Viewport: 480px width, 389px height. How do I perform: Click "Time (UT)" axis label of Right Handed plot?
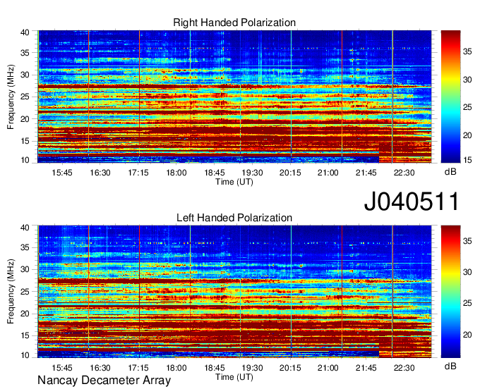pyautogui.click(x=234, y=182)
